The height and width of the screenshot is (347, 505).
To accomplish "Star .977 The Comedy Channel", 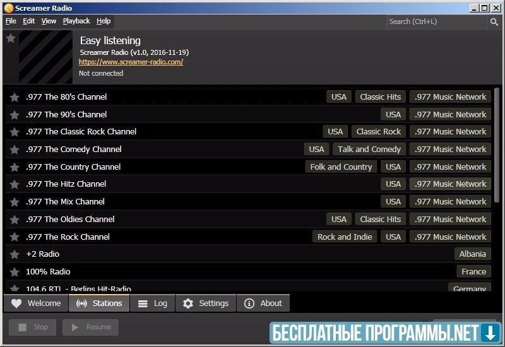I will 14,150.
